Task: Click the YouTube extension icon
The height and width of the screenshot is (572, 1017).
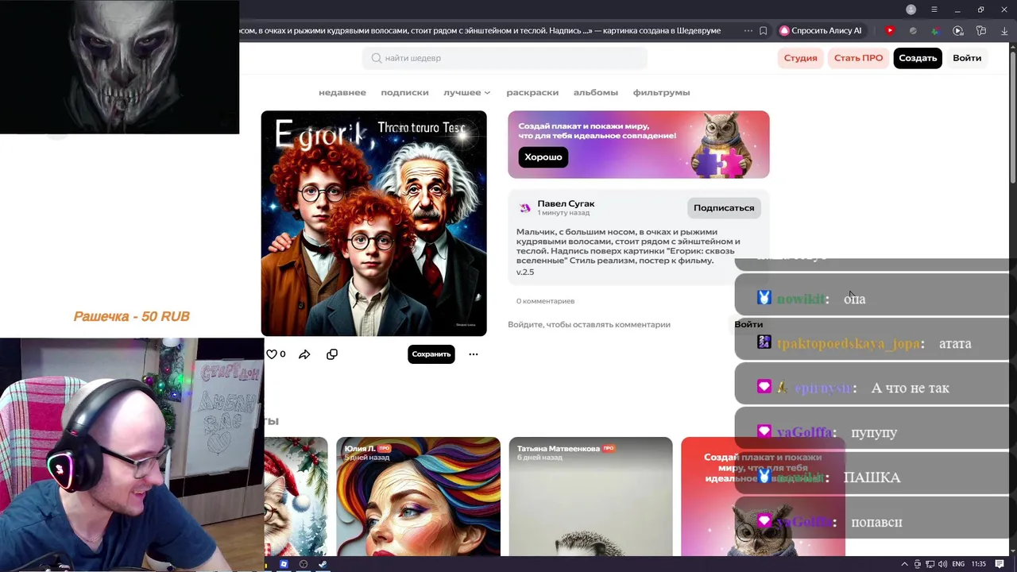Action: 890,31
